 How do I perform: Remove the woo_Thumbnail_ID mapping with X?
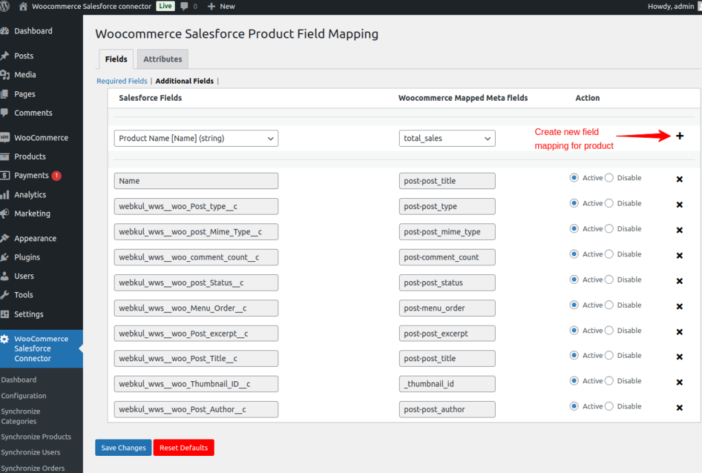pos(679,383)
